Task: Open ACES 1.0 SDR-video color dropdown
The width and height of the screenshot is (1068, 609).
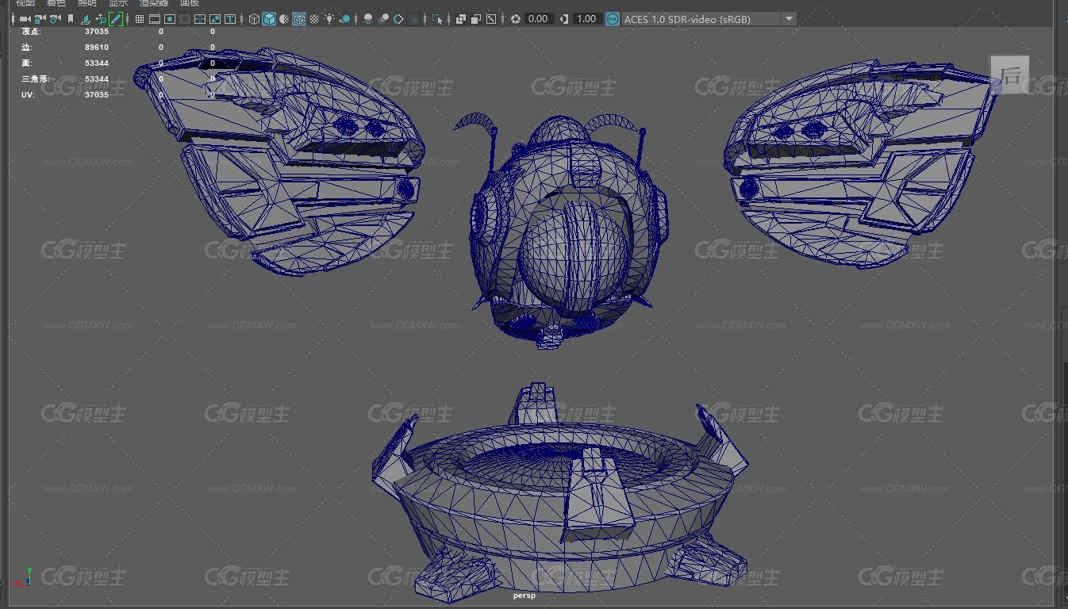Action: point(709,19)
